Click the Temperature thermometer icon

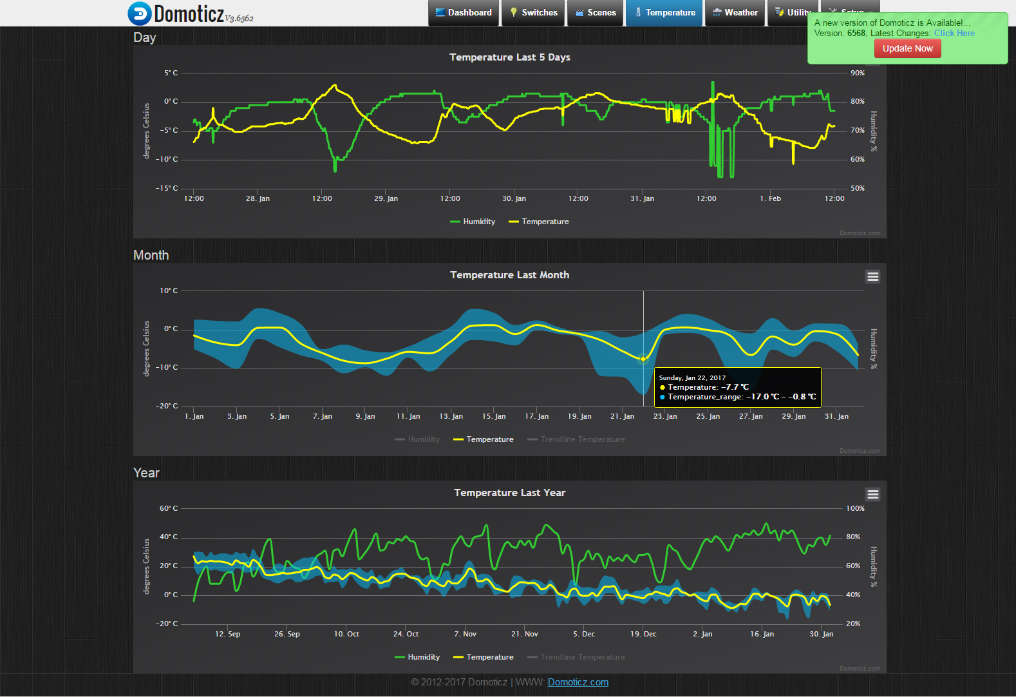(x=638, y=12)
